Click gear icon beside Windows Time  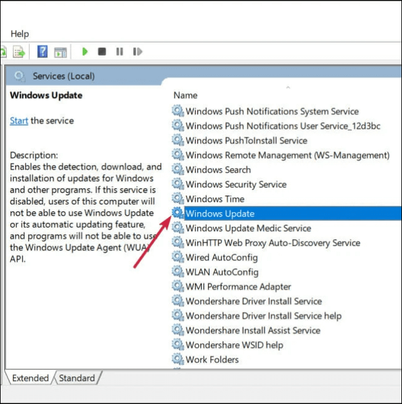click(178, 199)
